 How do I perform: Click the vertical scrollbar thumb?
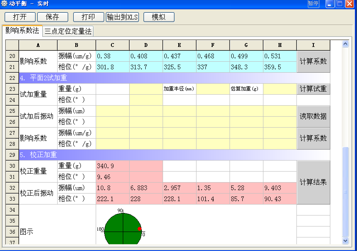(346, 192)
